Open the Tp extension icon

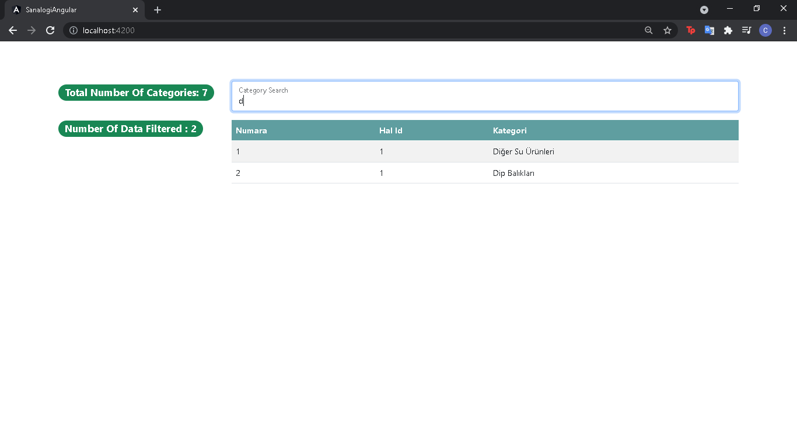pos(691,30)
